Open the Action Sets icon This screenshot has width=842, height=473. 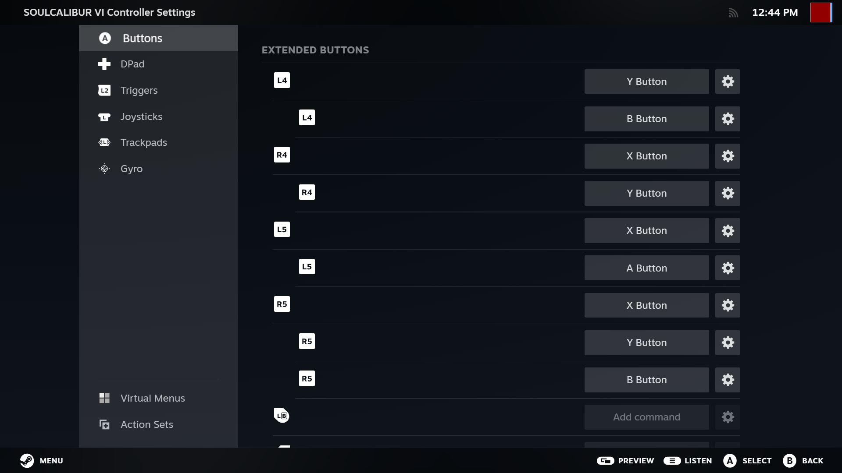(x=105, y=424)
